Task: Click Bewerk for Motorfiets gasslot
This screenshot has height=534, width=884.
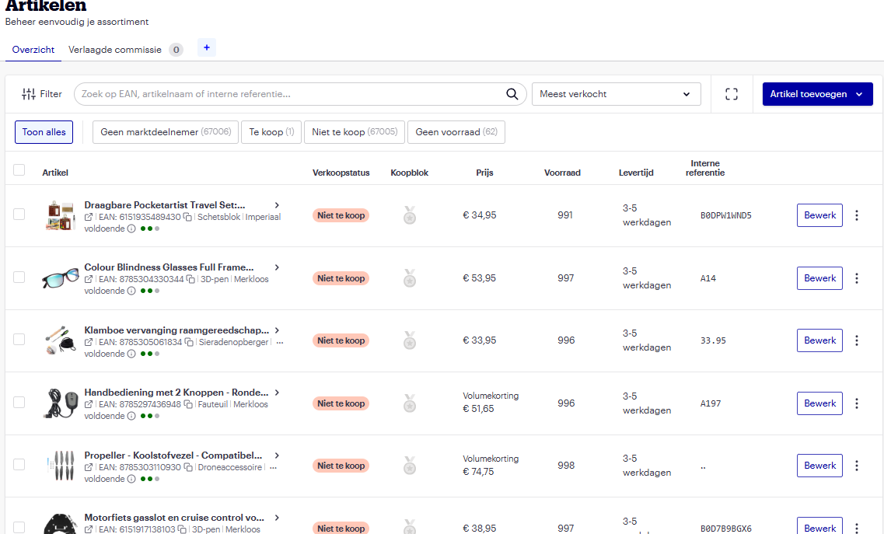Action: 819,526
